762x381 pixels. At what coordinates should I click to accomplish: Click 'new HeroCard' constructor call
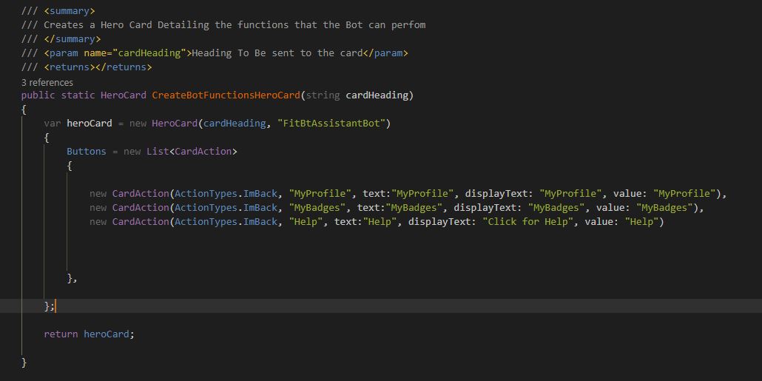(x=163, y=124)
